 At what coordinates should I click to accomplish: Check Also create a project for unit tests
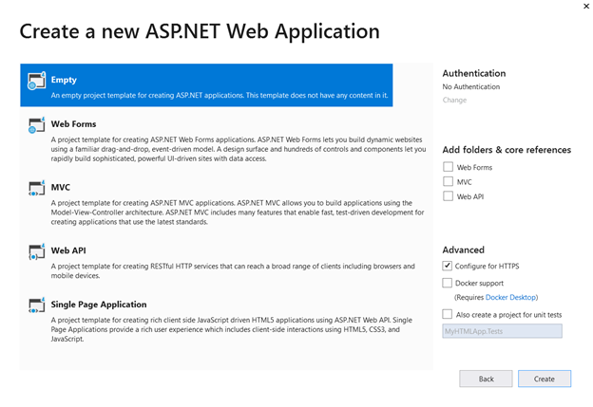click(447, 314)
